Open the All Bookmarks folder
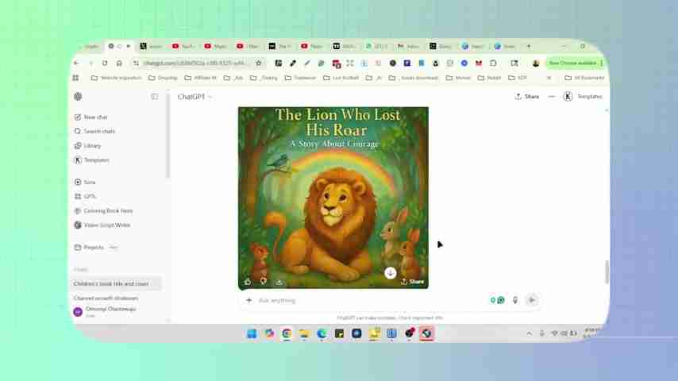678x381 pixels. 584,78
